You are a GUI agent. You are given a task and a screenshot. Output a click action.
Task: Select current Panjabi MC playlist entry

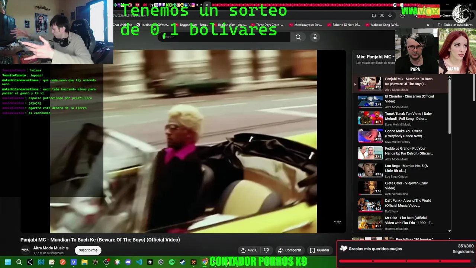400,84
